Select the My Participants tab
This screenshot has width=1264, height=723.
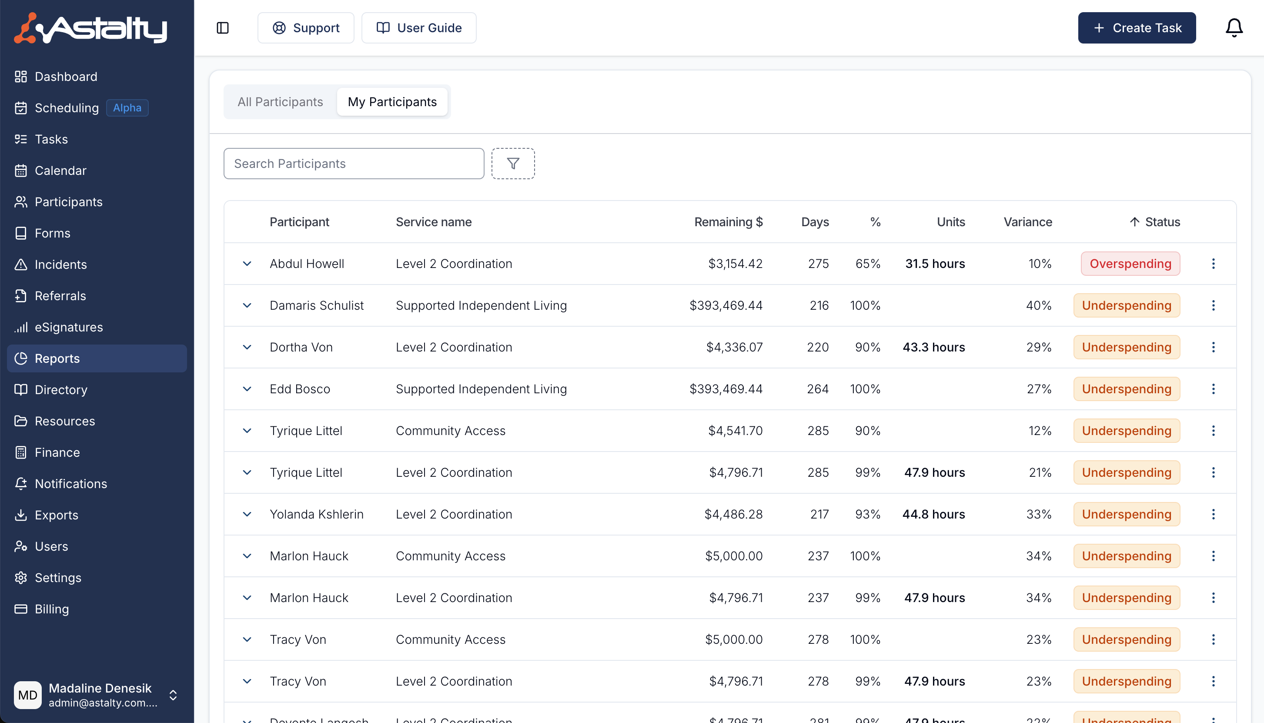coord(392,102)
